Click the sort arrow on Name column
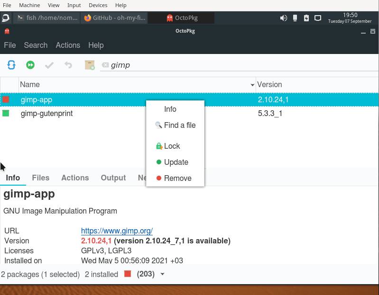379x295 pixels. (x=252, y=85)
